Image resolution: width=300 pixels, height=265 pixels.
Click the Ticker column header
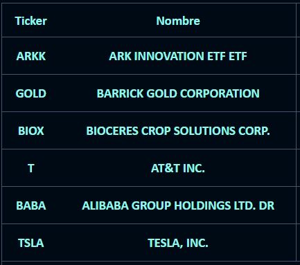point(31,21)
